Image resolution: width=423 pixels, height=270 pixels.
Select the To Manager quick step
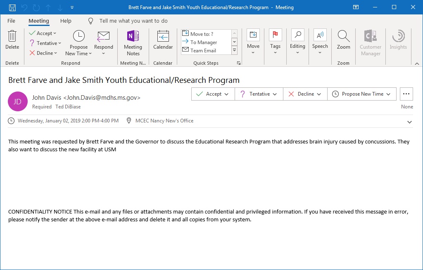coord(204,42)
